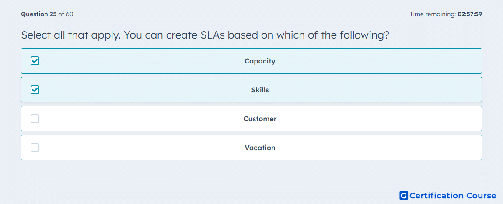503x204 pixels.
Task: Choose the Customer answer label
Action: 260,119
